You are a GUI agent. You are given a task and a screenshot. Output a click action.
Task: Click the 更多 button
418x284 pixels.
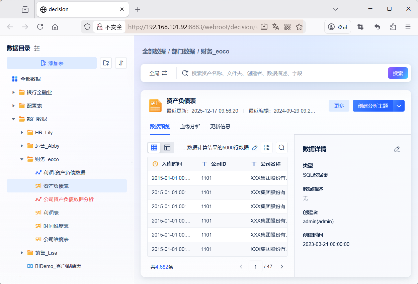(x=339, y=106)
